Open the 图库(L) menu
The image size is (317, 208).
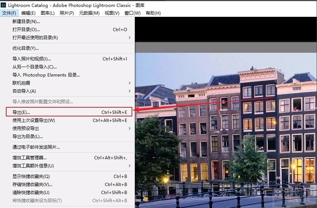point(48,13)
